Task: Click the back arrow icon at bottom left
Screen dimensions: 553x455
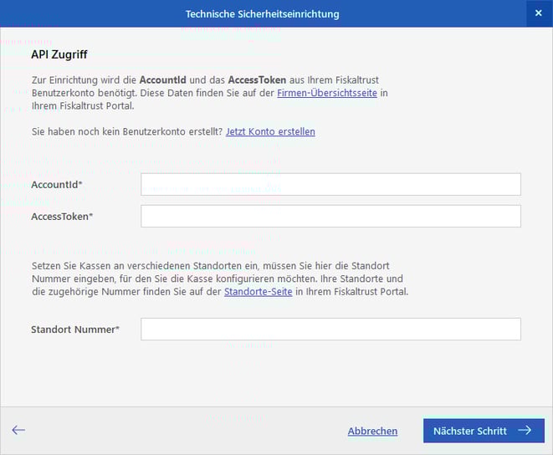Action: (x=18, y=430)
